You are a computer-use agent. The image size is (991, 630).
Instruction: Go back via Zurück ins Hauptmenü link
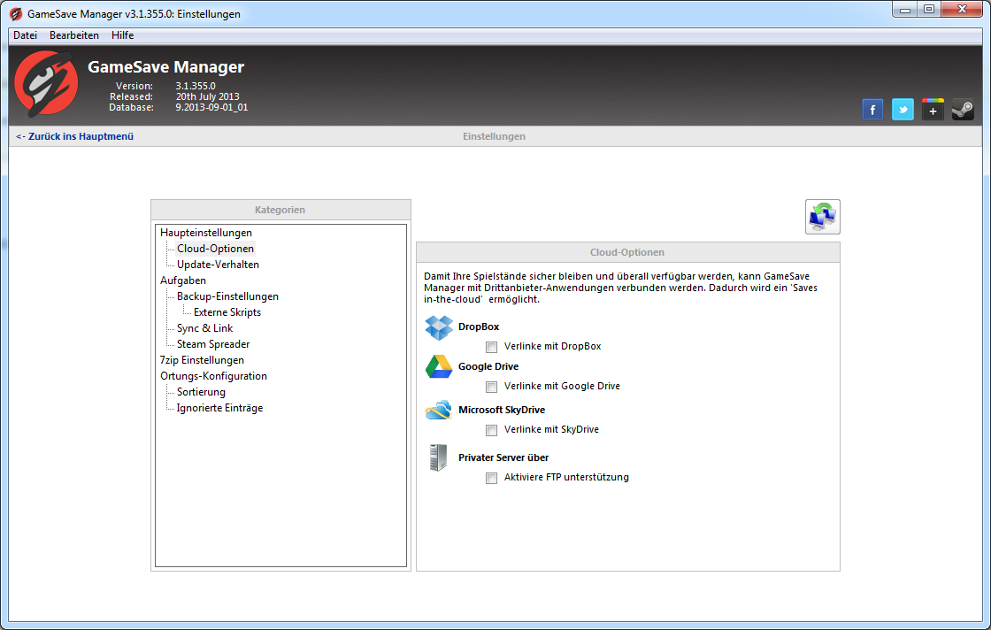tap(75, 137)
